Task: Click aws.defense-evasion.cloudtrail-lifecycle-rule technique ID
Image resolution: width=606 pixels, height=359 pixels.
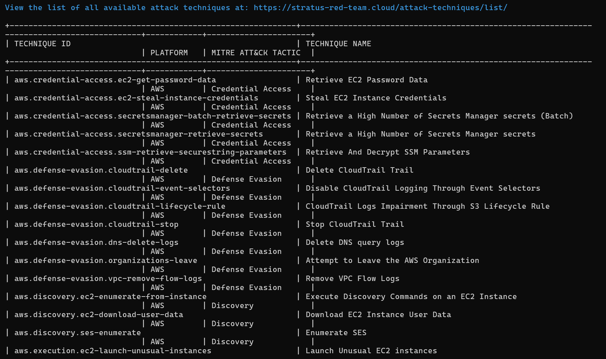Action: (120, 206)
